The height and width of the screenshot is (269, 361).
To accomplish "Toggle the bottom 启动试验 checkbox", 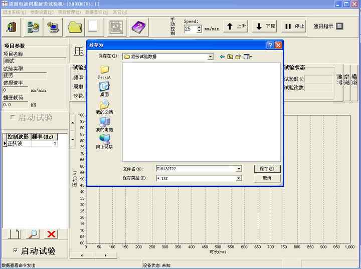I will (16, 250).
